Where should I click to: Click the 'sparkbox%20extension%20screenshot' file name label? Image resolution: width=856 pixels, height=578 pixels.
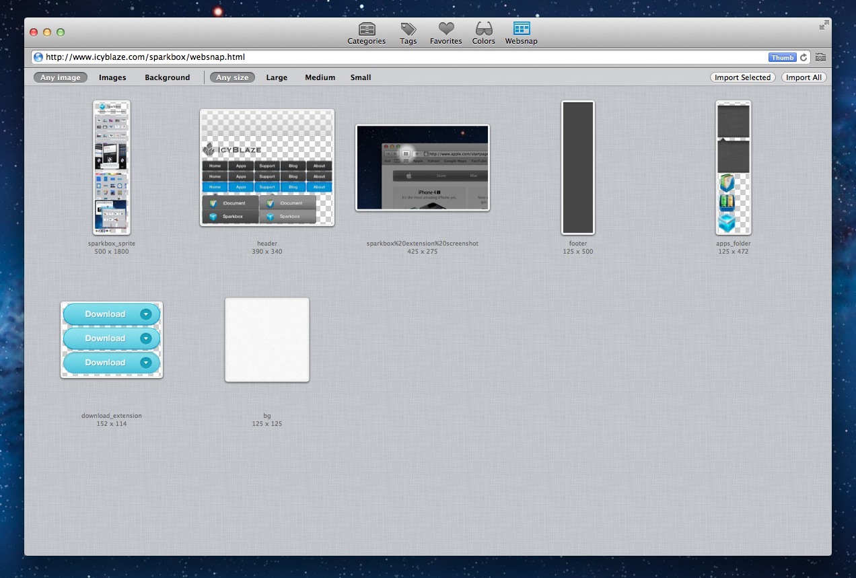point(423,244)
